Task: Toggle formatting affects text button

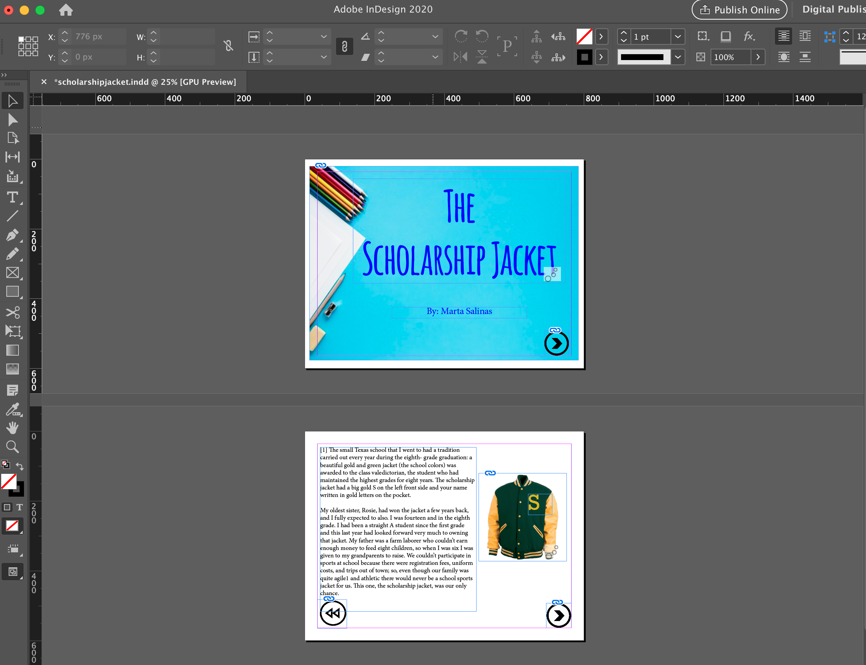Action: [19, 508]
